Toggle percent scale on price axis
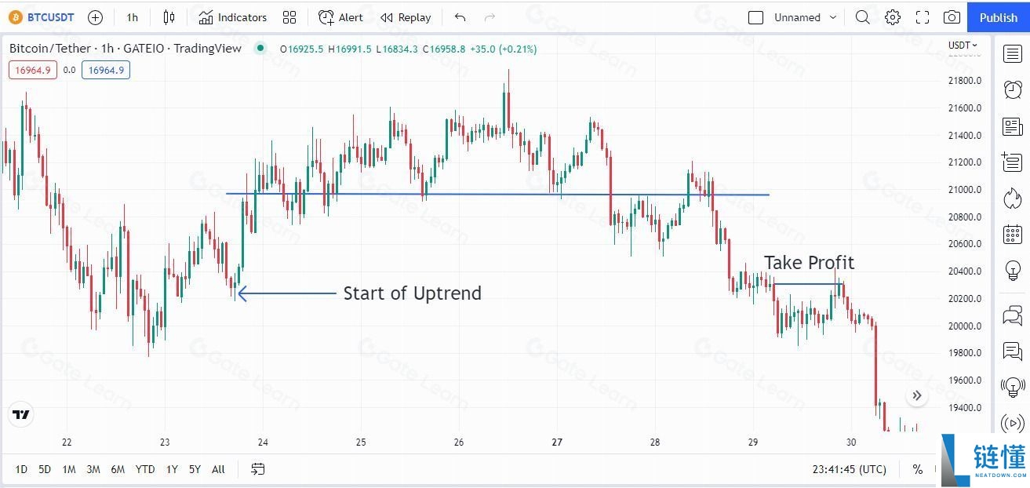Viewport: 1030px width, 488px height. [918, 469]
